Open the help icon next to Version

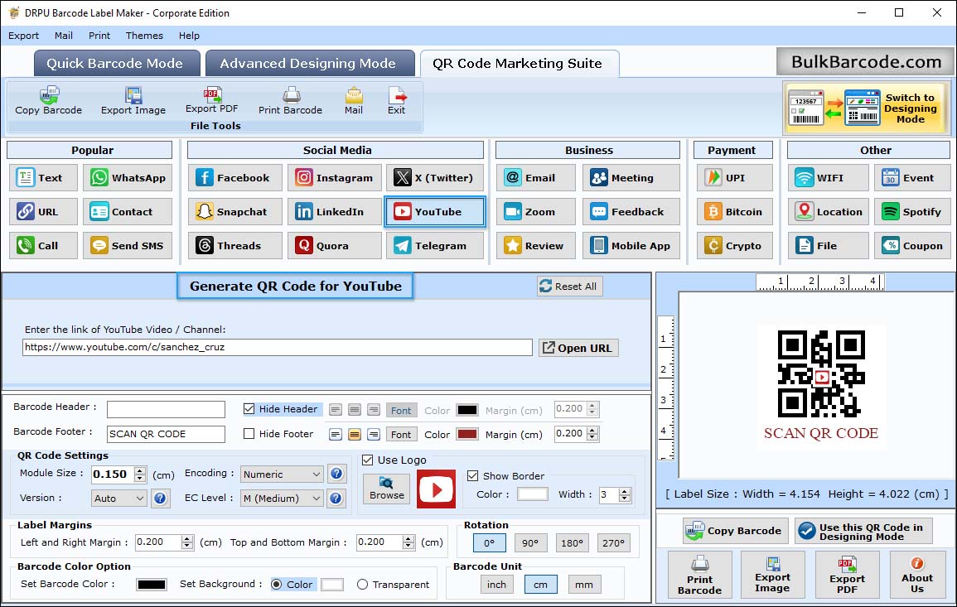tap(160, 499)
